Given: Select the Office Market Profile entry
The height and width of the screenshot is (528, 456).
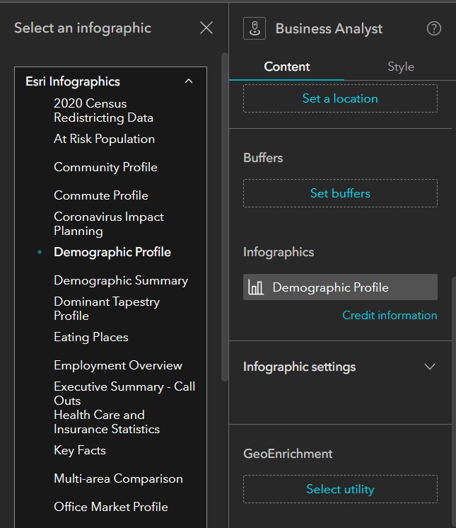Looking at the screenshot, I should click(x=111, y=507).
